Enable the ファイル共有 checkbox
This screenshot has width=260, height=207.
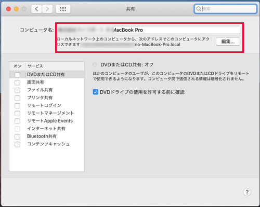(x=17, y=90)
